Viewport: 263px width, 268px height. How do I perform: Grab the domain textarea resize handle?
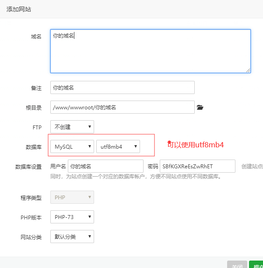[x=248, y=70]
